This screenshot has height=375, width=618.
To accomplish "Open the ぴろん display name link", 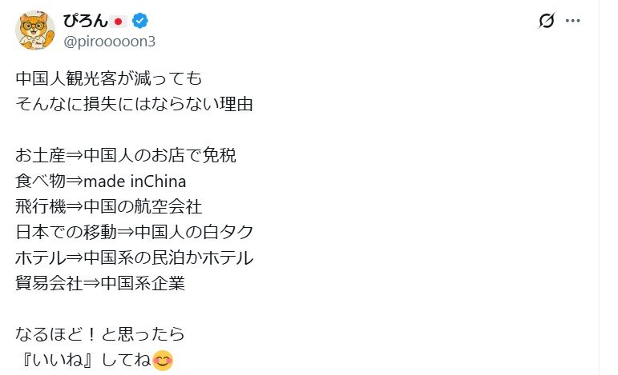I will 85,21.
